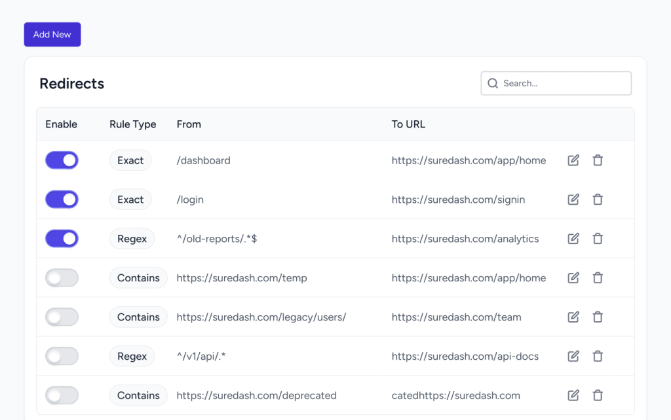Turn off the old-reports regex redirect
Screen dimensions: 671x420
(62, 239)
